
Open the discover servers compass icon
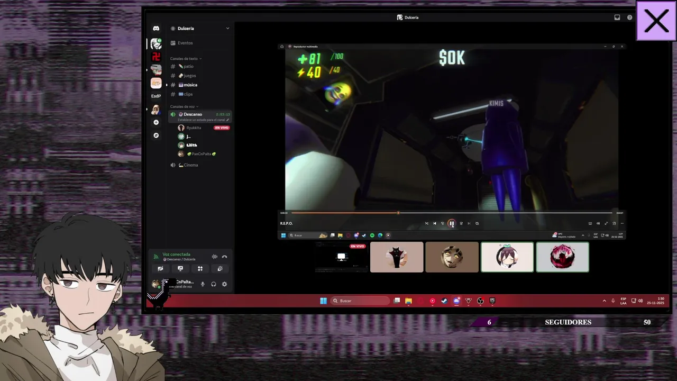(x=156, y=135)
